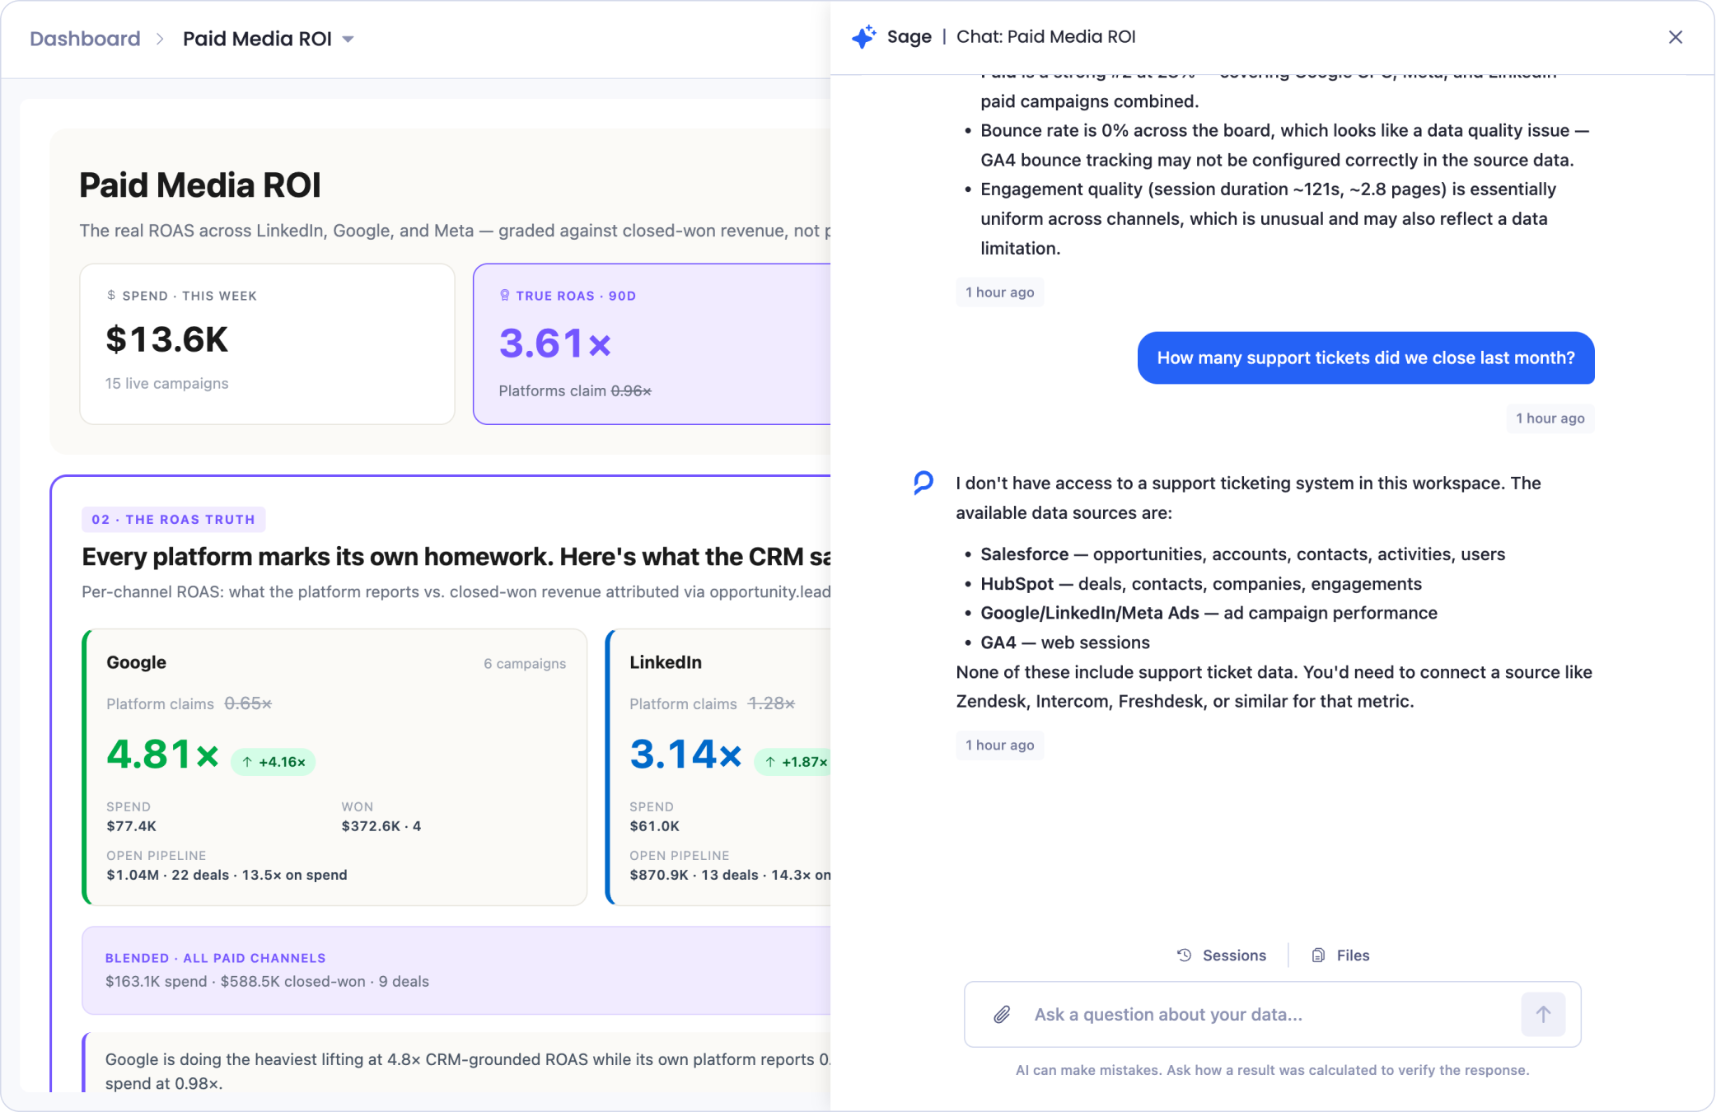1716x1112 pixels.
Task: Click the dollar icon in Spend card
Action: (x=111, y=295)
